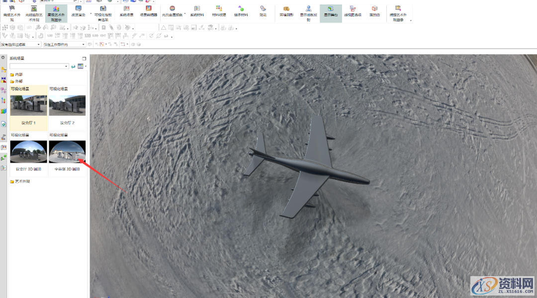Click the 材料纹理 material texture icon
The image size is (537, 298).
219,9
